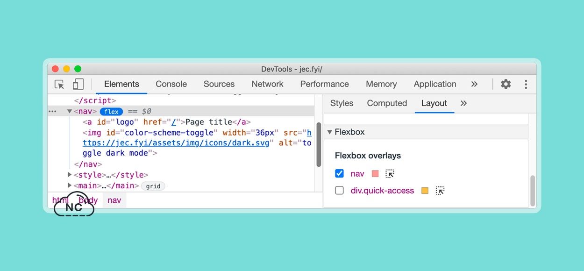Open the DevTools three-dot menu
This screenshot has height=271, width=584.
526,84
